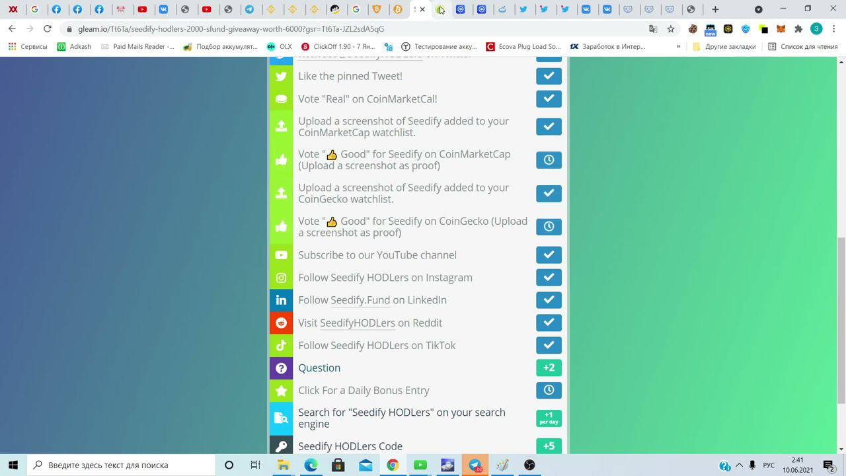Image resolution: width=846 pixels, height=476 pixels.
Task: Expand the Question entry with +2 badge
Action: pyautogui.click(x=549, y=368)
